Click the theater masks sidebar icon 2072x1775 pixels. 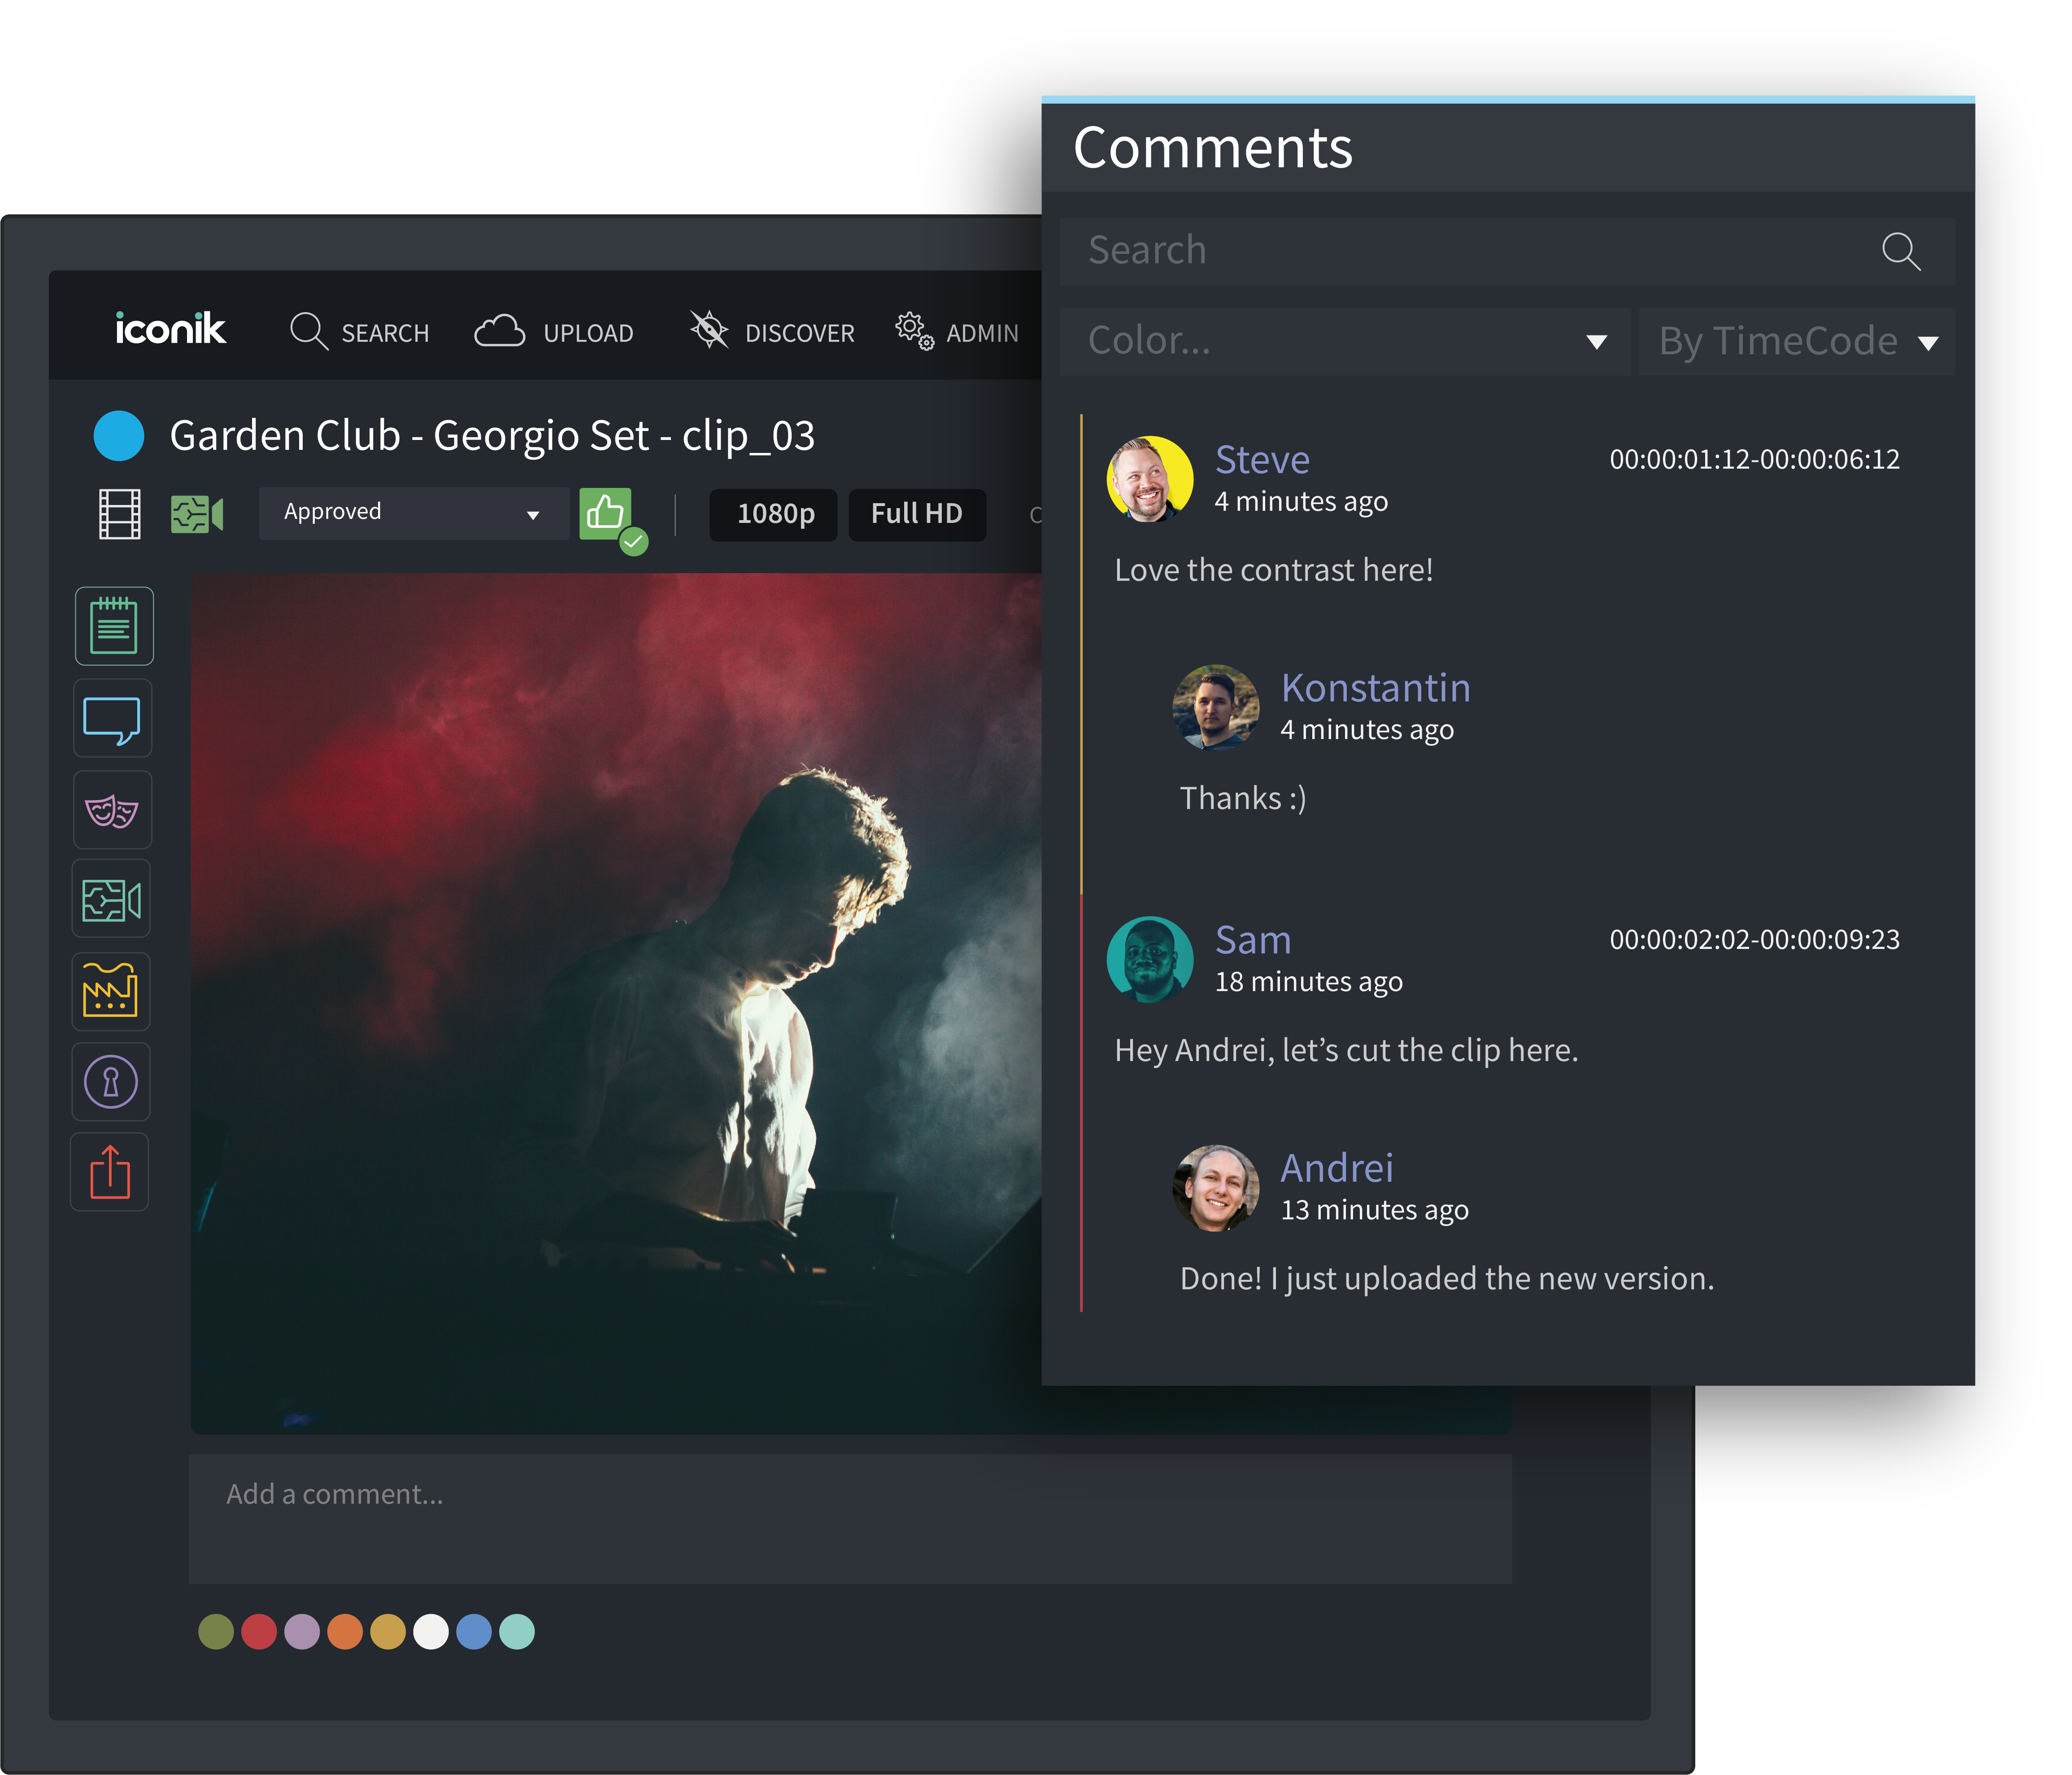[112, 810]
